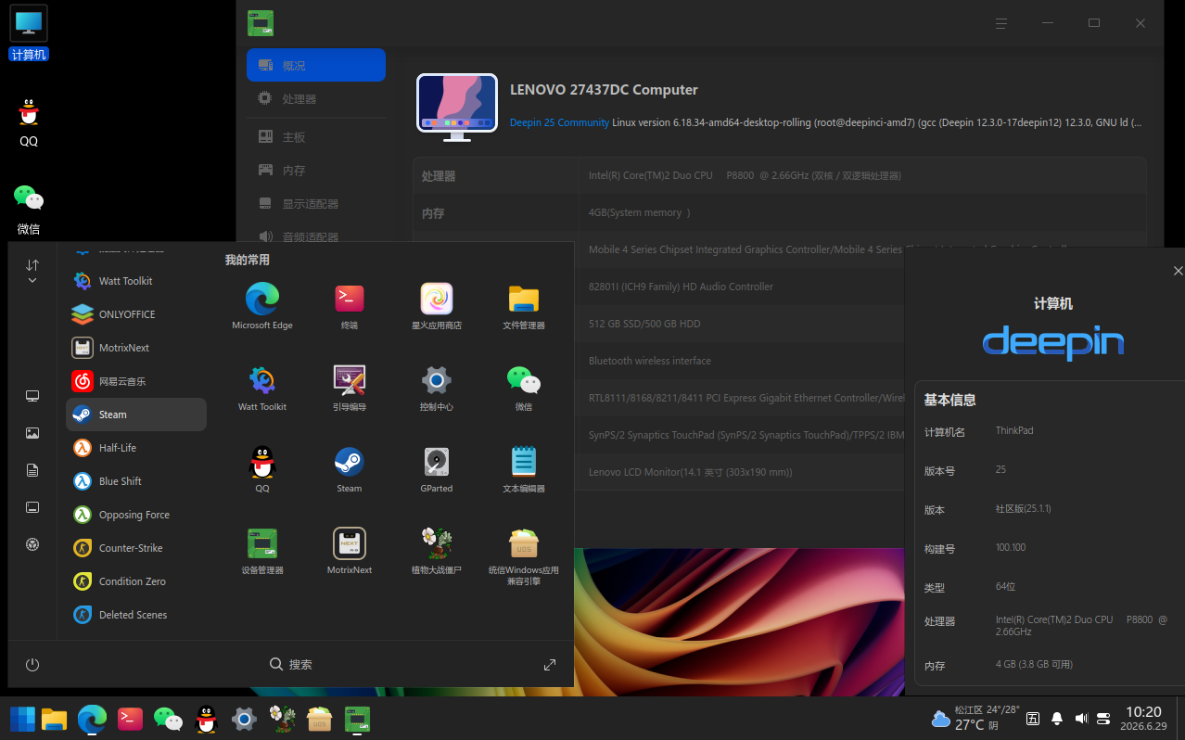Viewport: 1185px width, 740px height.
Task: Open 星火应用商店 in the launcher grid
Action: pyautogui.click(x=437, y=306)
